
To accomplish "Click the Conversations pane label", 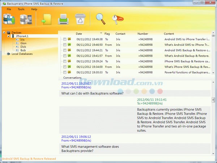I will [x=72, y=78].
